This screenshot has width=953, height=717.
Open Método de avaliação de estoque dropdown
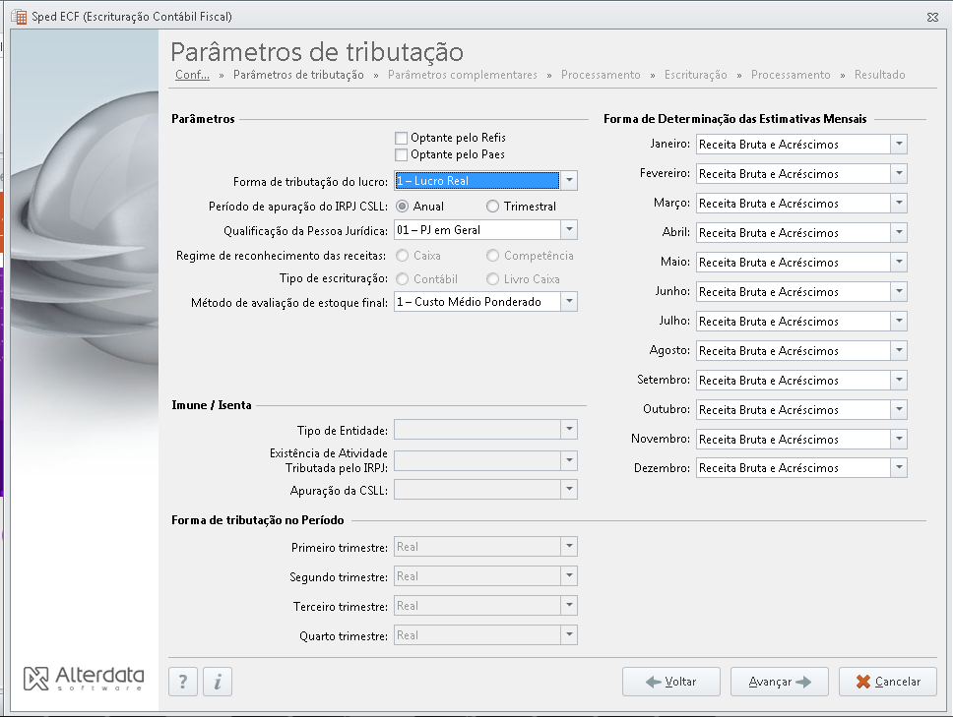click(569, 301)
